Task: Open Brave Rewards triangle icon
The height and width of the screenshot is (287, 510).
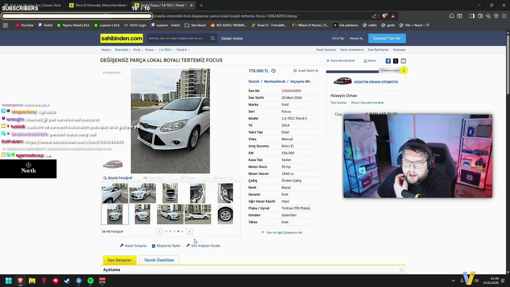Action: click(x=393, y=16)
